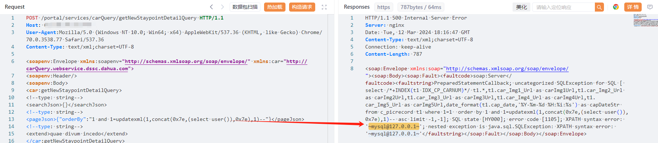Open the carQuery.webservice.dssc.dahua.com link
The height and width of the screenshot is (143, 658).
[x=77, y=68]
